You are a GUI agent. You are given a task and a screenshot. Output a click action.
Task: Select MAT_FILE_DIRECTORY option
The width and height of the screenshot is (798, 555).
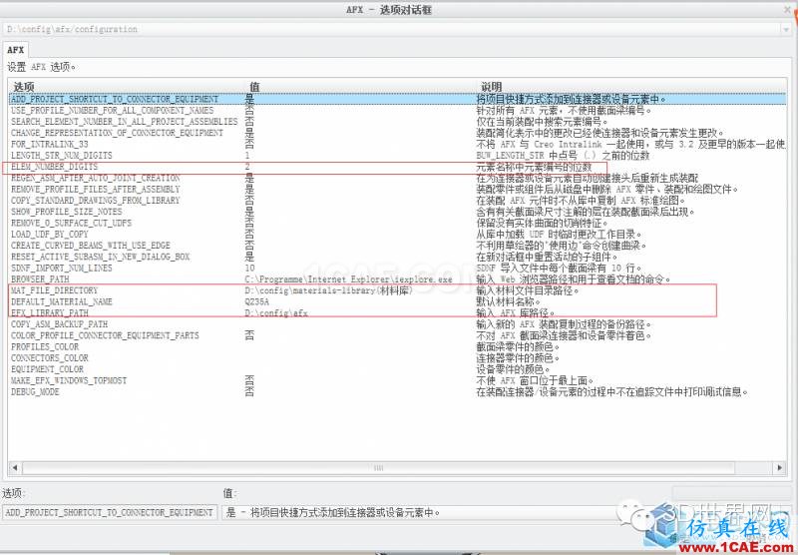pos(54,290)
